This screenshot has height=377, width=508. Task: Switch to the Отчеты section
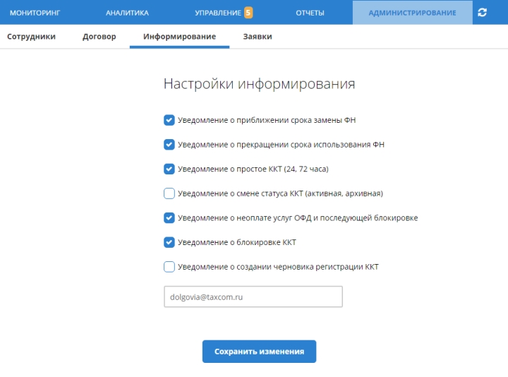click(x=310, y=13)
